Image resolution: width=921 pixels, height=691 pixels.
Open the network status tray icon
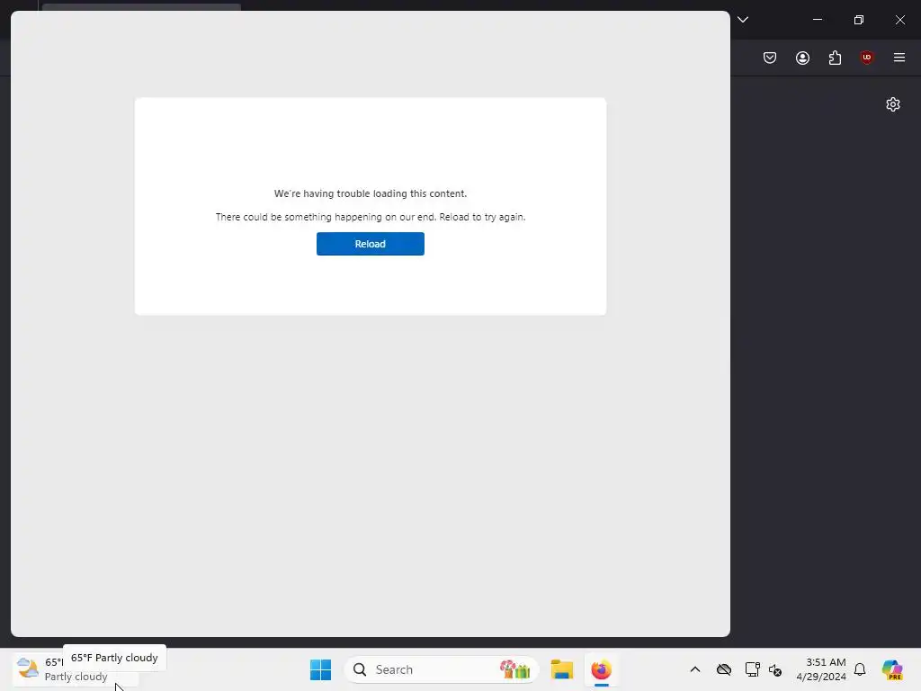(x=752, y=669)
